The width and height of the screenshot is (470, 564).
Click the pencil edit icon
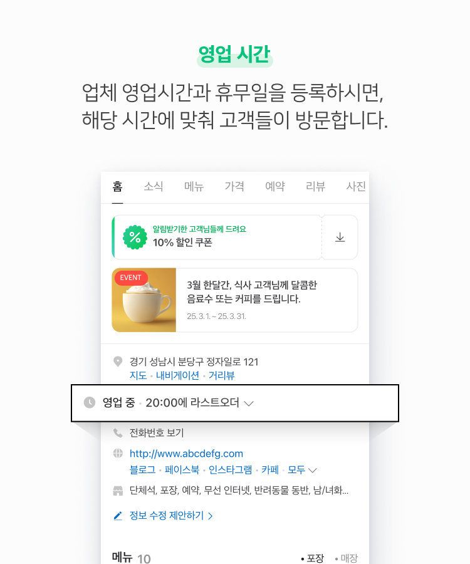click(x=118, y=516)
